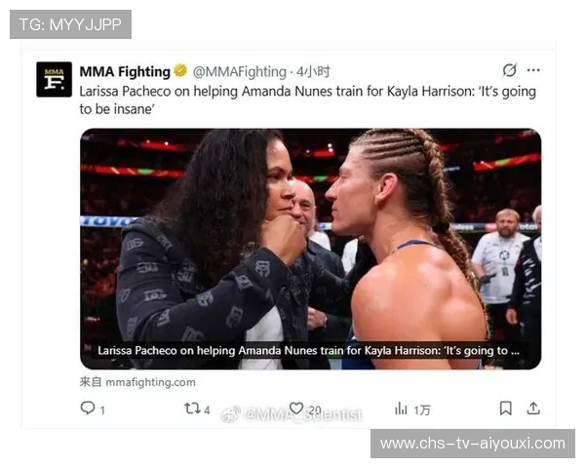Open the share upload icon
Viewport: 585px width, 468px height.
[533, 409]
